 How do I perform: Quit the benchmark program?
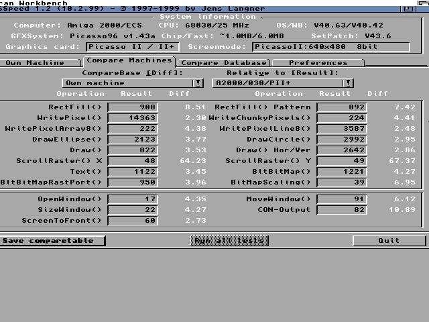tap(389, 241)
